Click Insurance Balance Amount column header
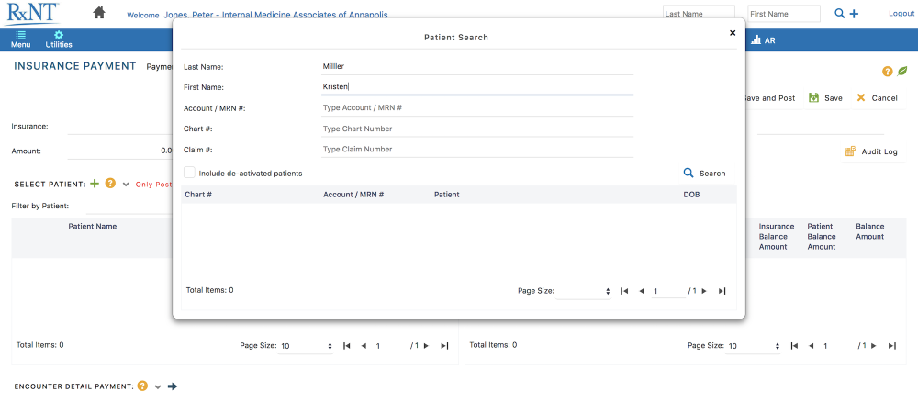Image resolution: width=918 pixels, height=403 pixels. coord(777,237)
